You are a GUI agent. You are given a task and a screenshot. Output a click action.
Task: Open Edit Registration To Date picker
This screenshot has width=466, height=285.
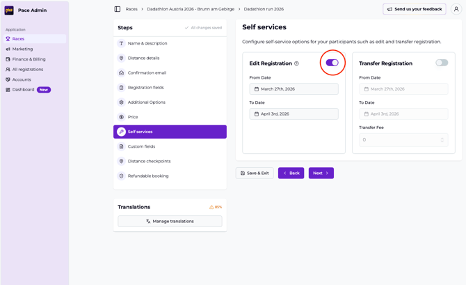[294, 114]
